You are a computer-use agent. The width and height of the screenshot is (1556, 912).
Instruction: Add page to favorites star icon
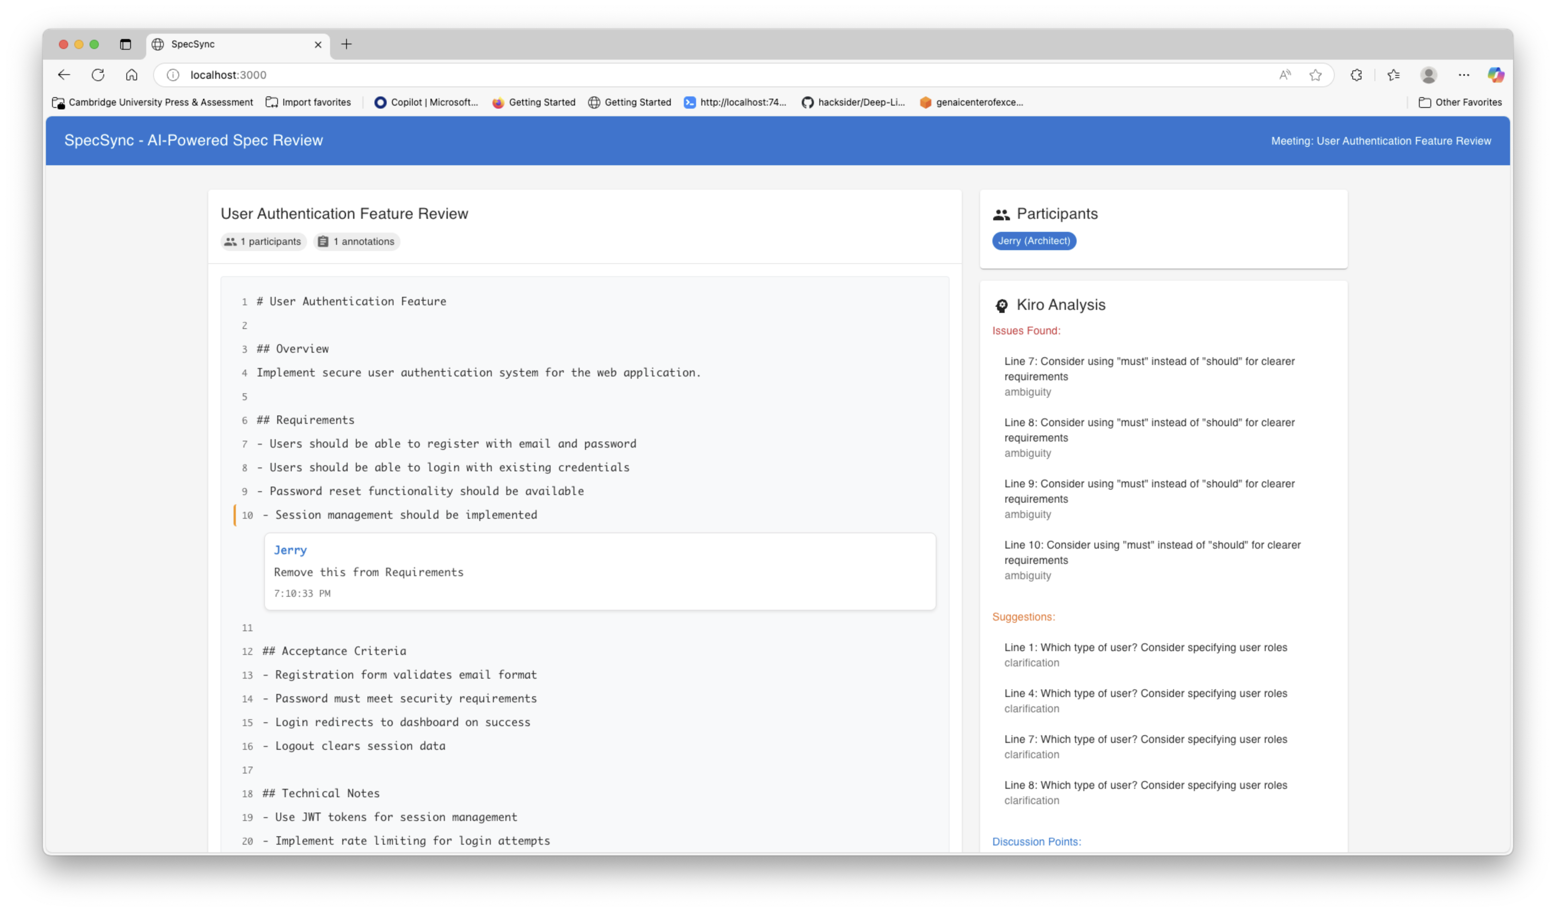click(1315, 75)
